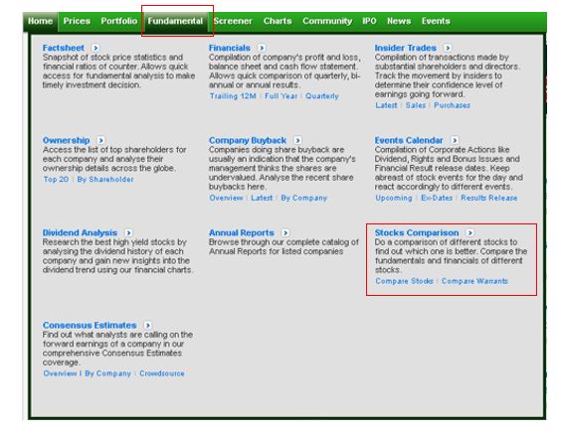Select the Trailing 12M financials link

click(x=233, y=96)
